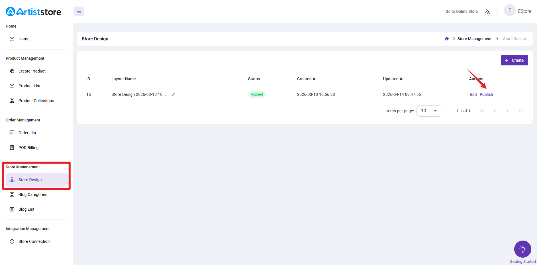Screen dimensions: 537x271
Task: Click the POD Billing receipt icon
Action: click(x=12, y=148)
